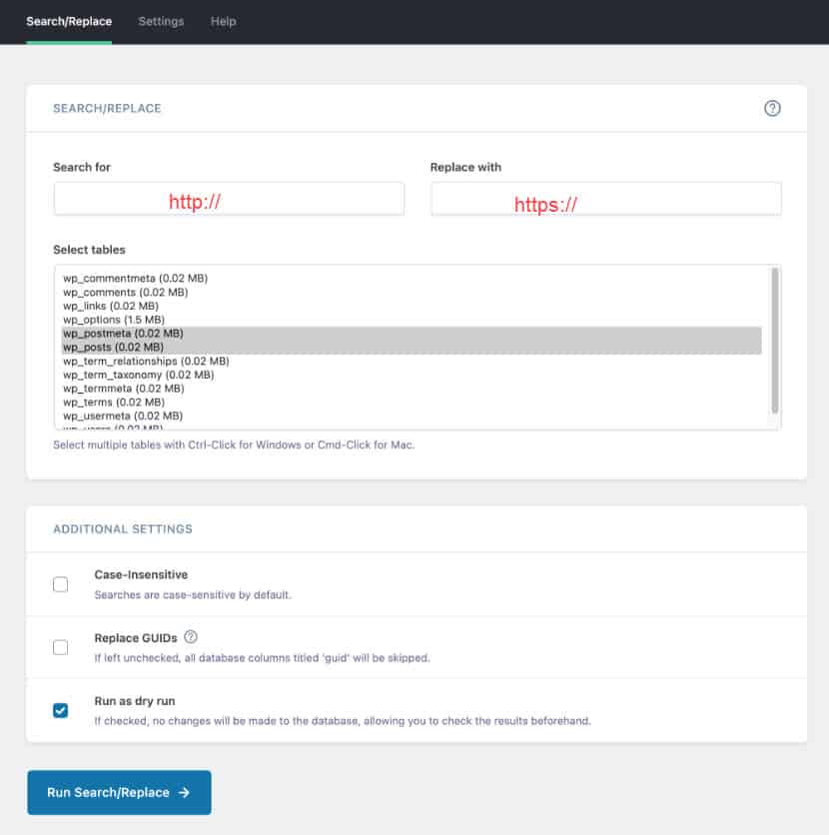
Task: Select the wp_links table
Action: (x=412, y=306)
